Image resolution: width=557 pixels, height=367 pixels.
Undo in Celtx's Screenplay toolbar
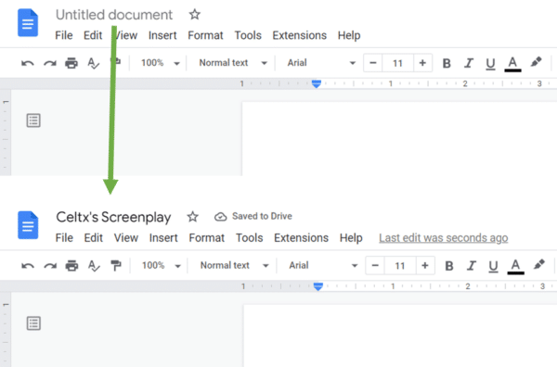[28, 266]
